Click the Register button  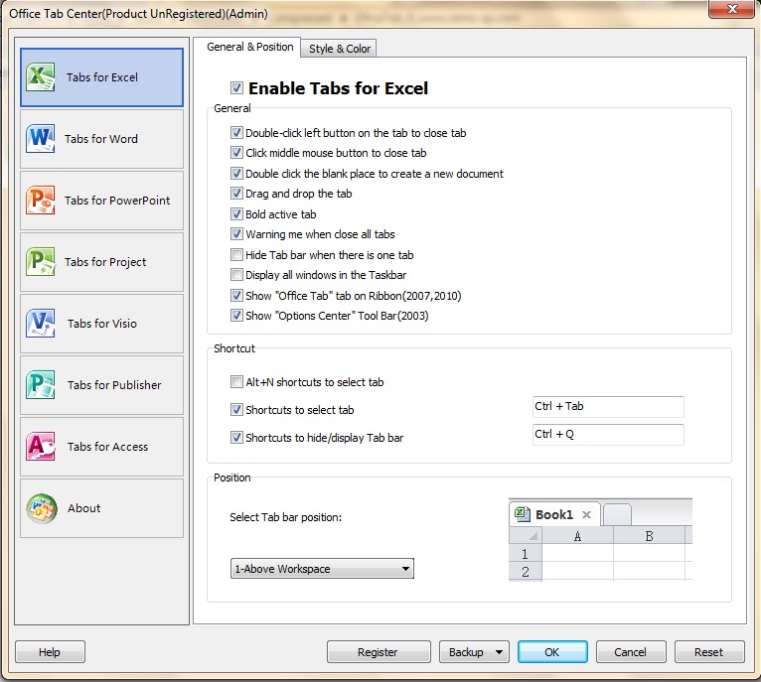click(x=379, y=652)
